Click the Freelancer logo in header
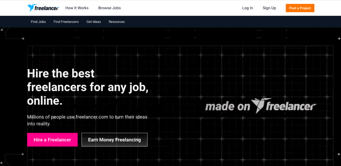Image resolution: width=341 pixels, height=166 pixels. 43,8
